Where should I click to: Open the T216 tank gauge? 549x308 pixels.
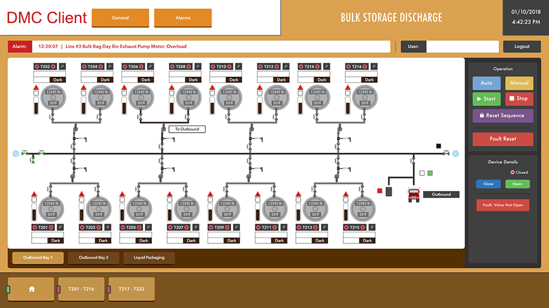click(365, 97)
